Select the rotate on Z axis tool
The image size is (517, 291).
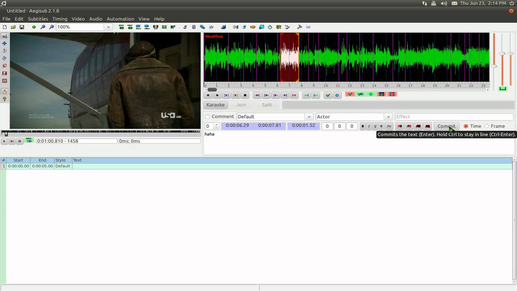tap(4, 51)
